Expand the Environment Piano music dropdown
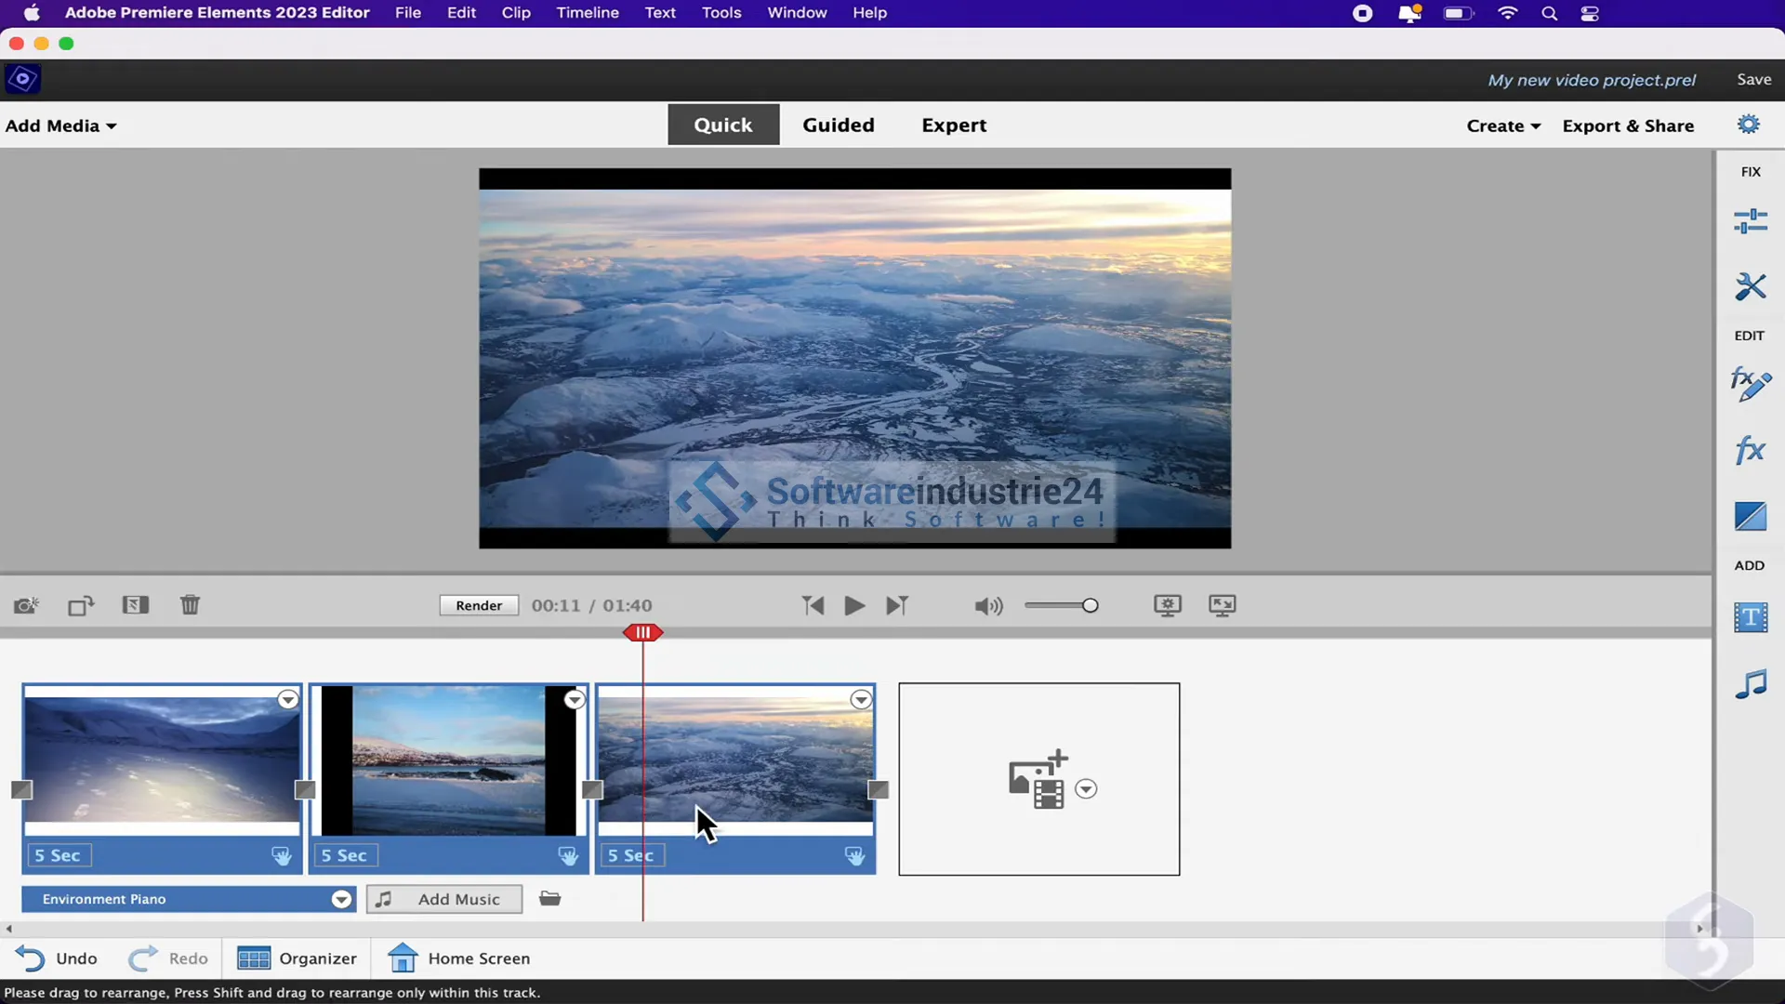Screen dimensions: 1785x1004 click(341, 899)
